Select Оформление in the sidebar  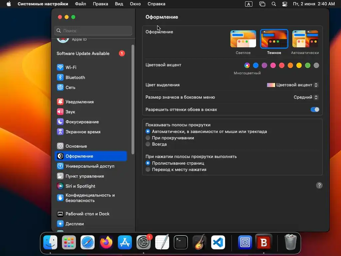tap(91, 156)
